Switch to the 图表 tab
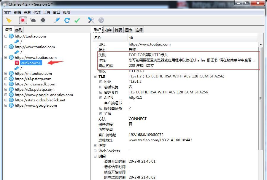Viewport: 267px width, 180px height. click(129, 30)
